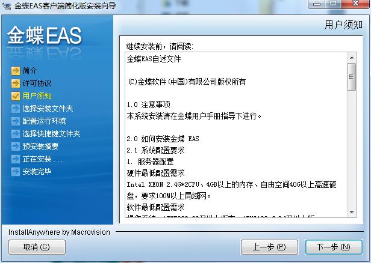Click InstallAnywhere by Macrovision text
This screenshot has height=263, width=371.
(x=59, y=232)
